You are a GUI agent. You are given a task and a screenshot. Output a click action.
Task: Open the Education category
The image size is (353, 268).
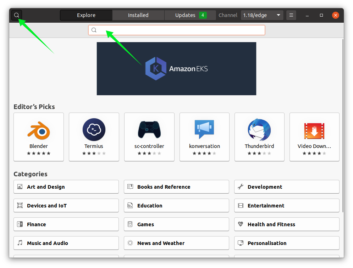(177, 206)
